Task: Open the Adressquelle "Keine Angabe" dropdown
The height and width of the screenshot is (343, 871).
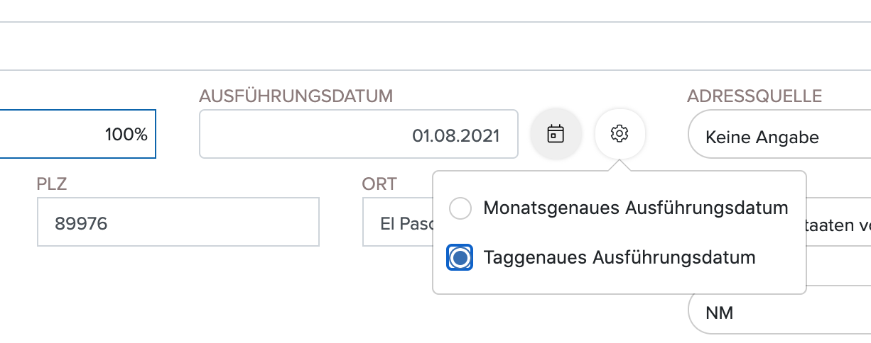Action: 779,134
